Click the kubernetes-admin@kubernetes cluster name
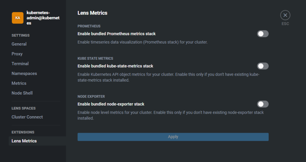The height and width of the screenshot is (162, 306). click(x=43, y=18)
